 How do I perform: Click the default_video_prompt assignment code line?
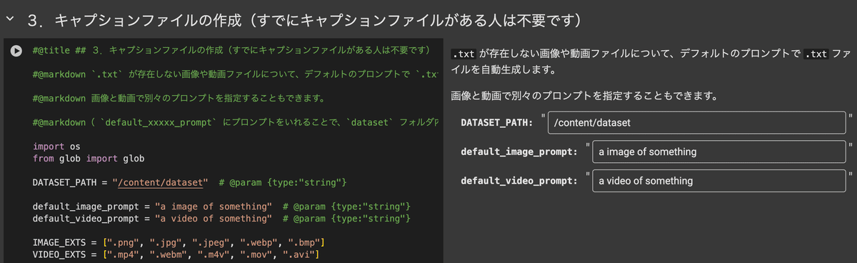[x=221, y=218]
